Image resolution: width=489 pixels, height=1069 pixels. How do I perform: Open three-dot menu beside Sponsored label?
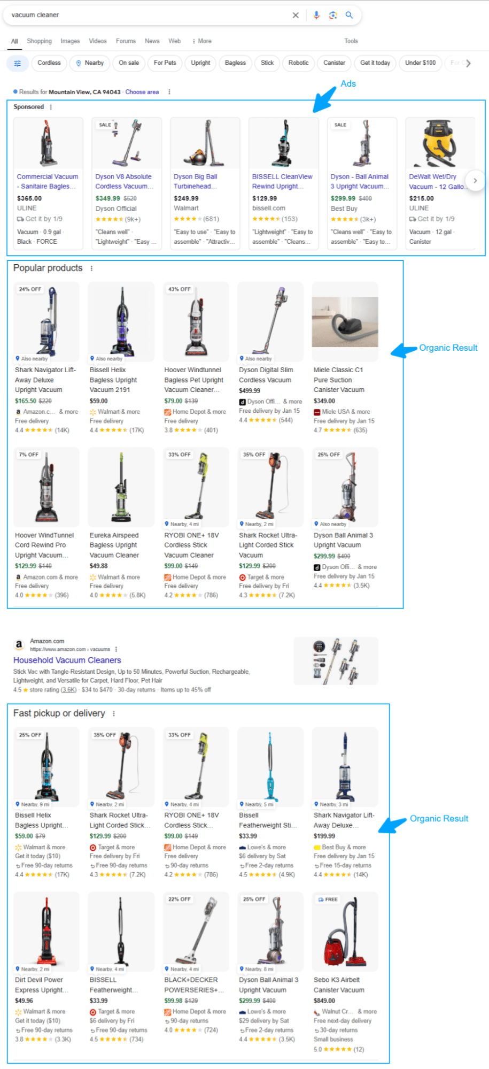51,107
